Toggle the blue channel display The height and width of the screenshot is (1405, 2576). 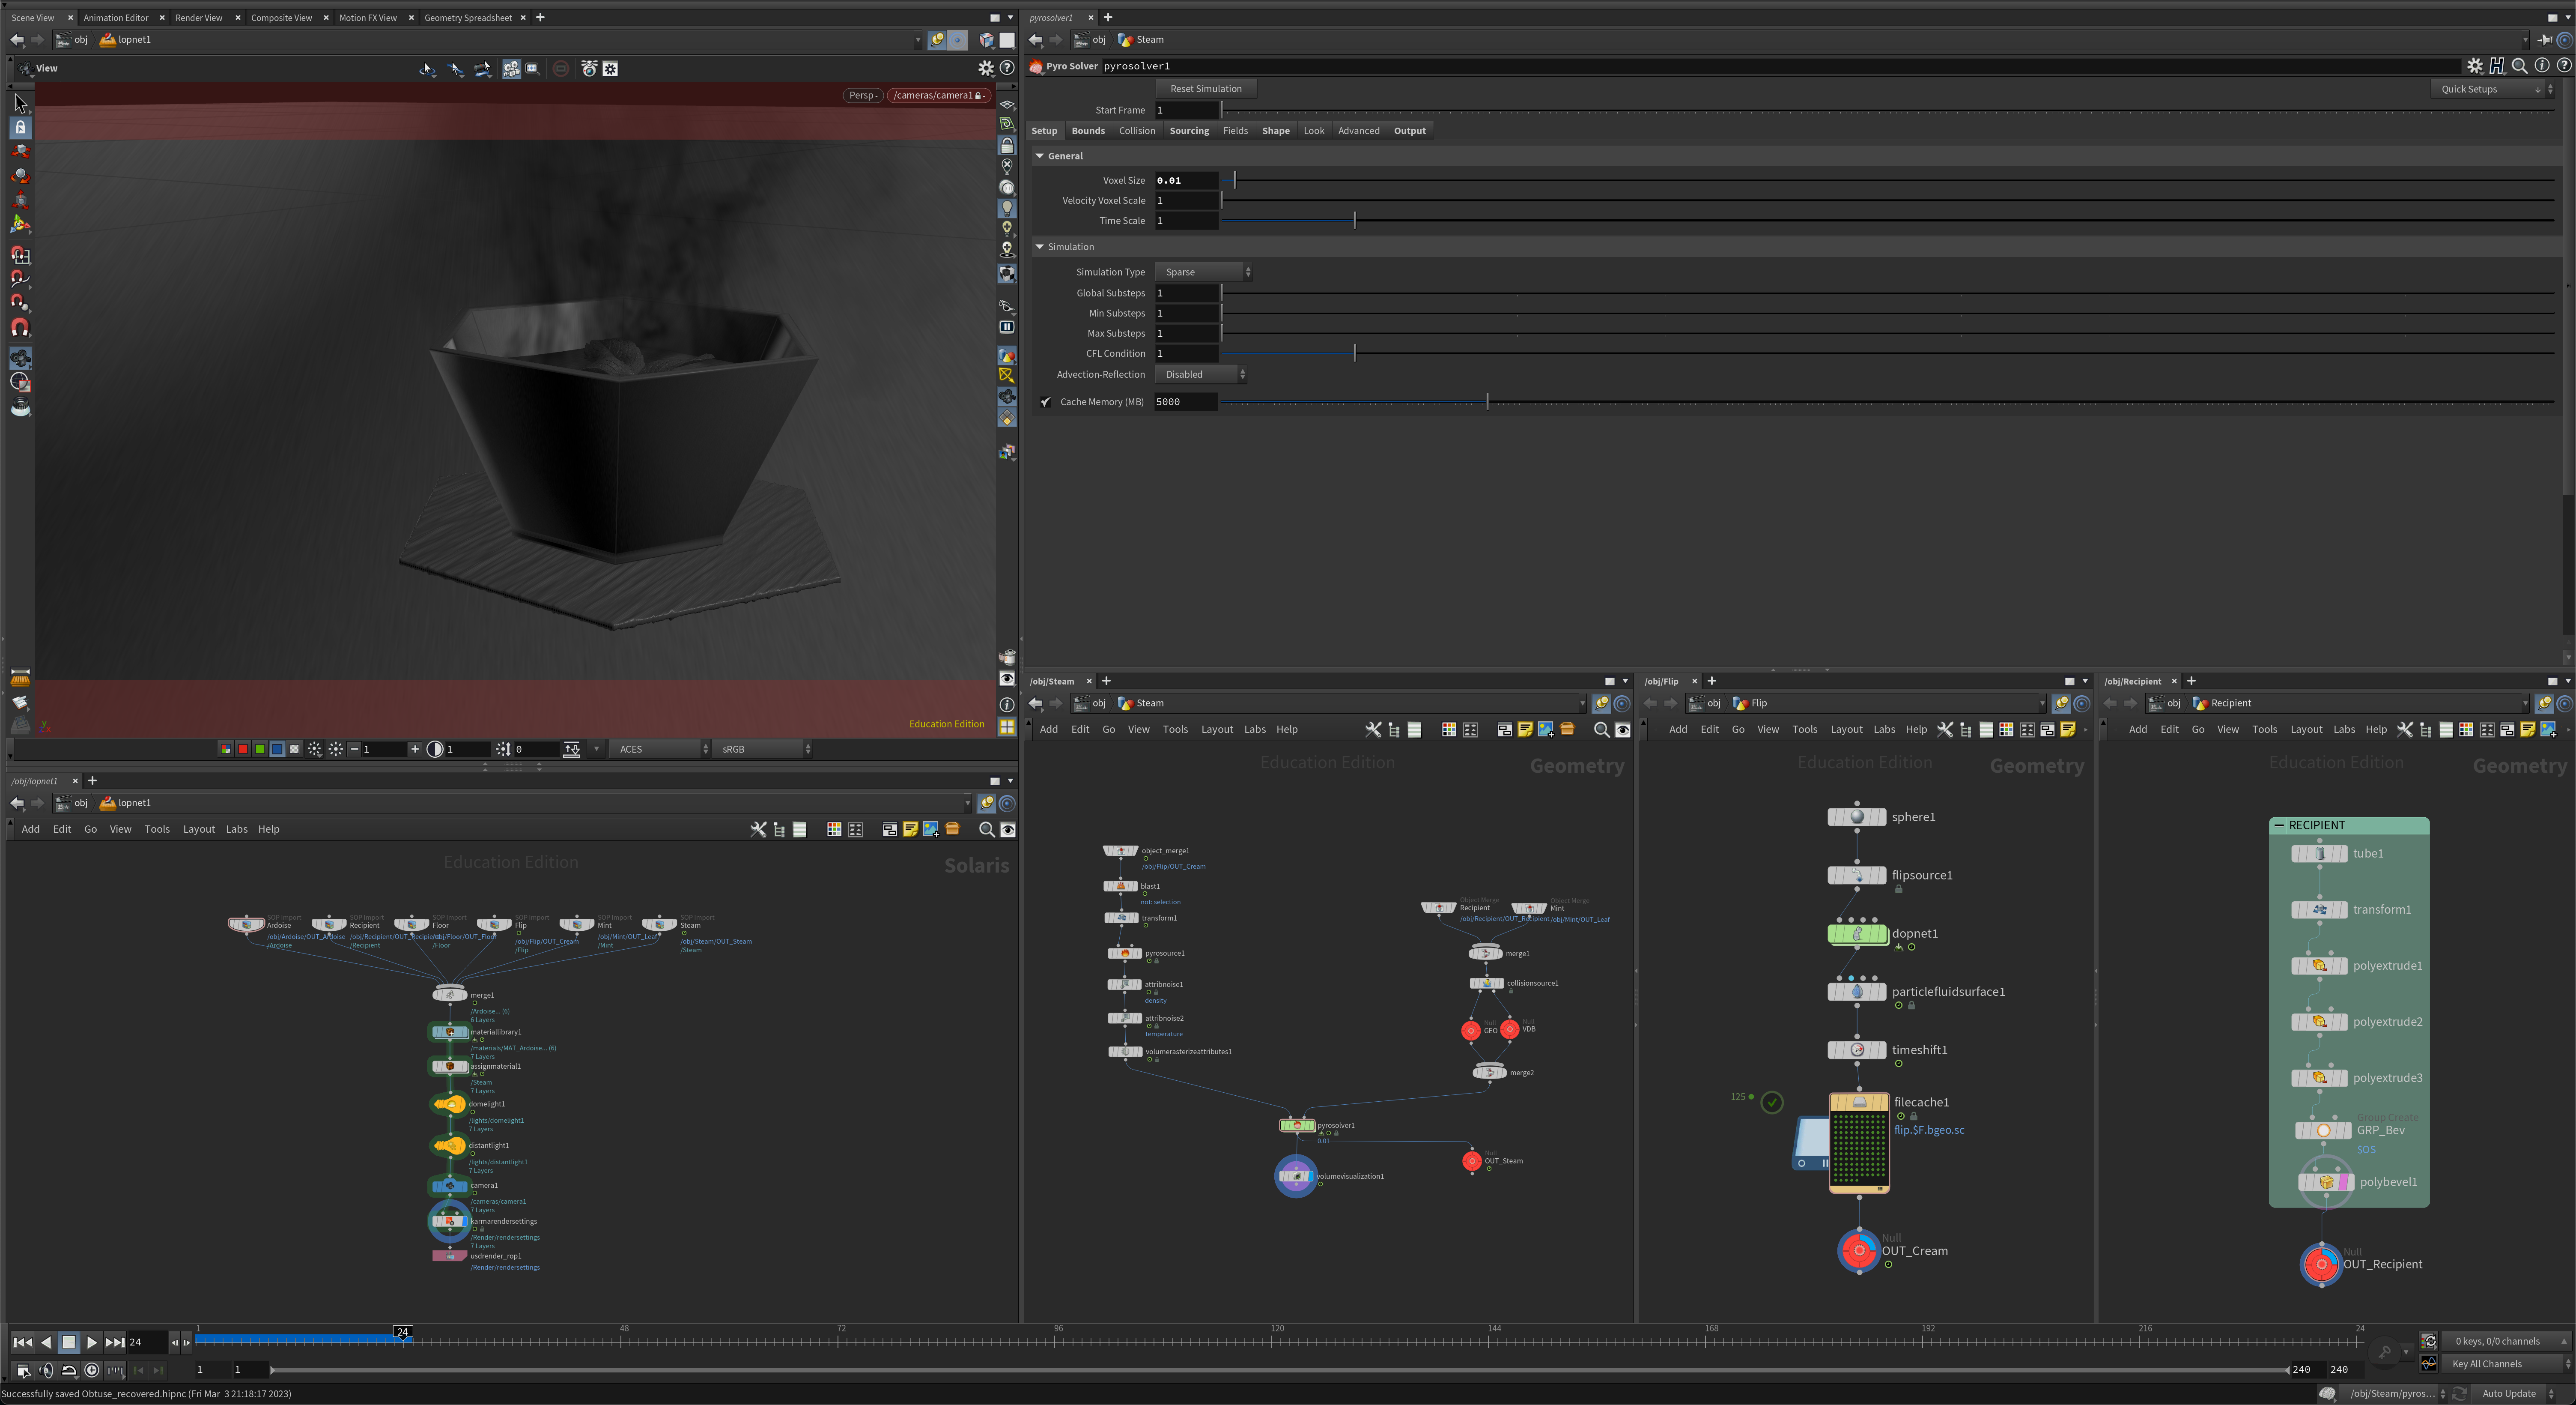coord(277,748)
